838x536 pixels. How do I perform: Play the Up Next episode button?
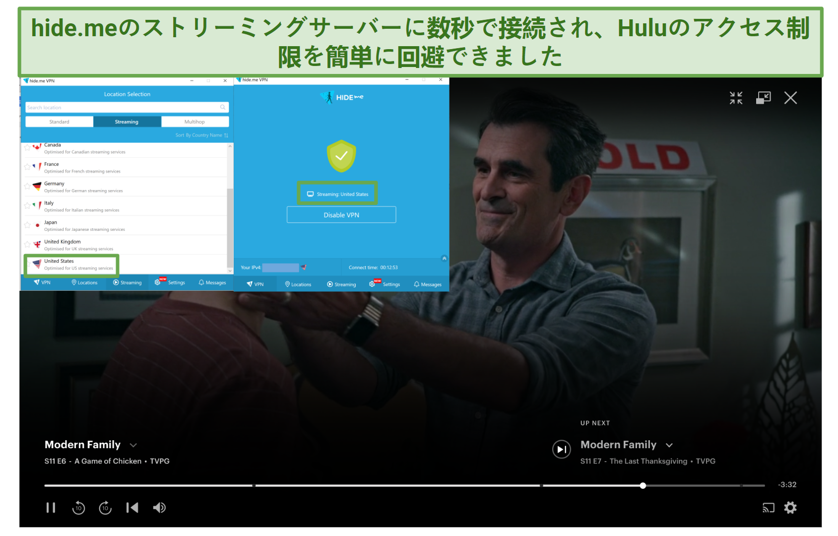(x=562, y=449)
